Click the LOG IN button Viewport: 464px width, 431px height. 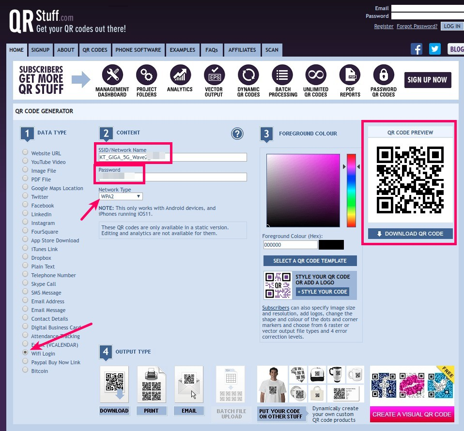pos(452,26)
